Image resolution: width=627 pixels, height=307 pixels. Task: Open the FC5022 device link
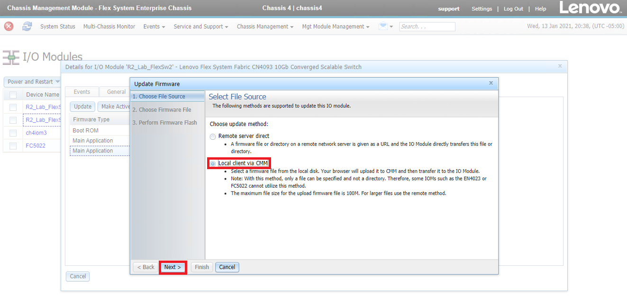tap(36, 146)
